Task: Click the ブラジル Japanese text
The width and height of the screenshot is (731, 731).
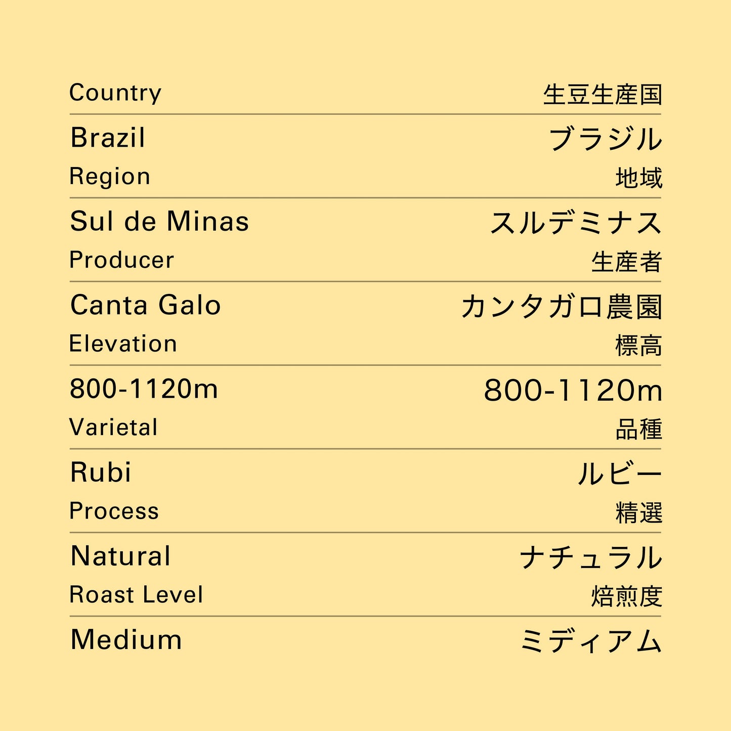Action: point(605,139)
